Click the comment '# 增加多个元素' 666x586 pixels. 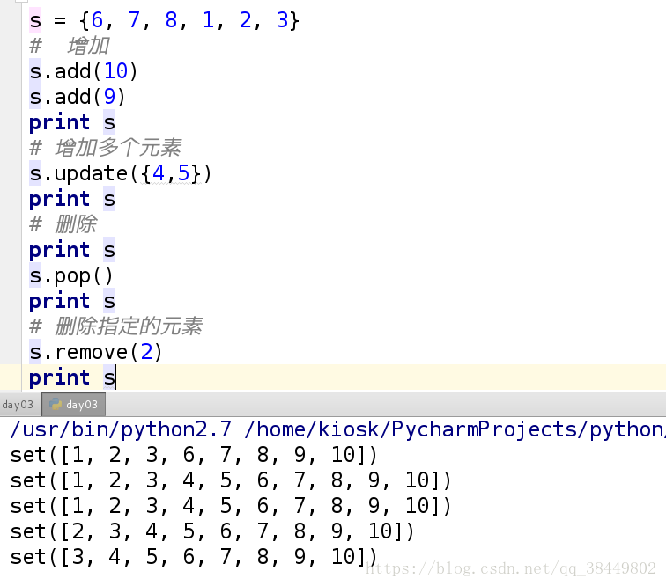[x=106, y=148]
